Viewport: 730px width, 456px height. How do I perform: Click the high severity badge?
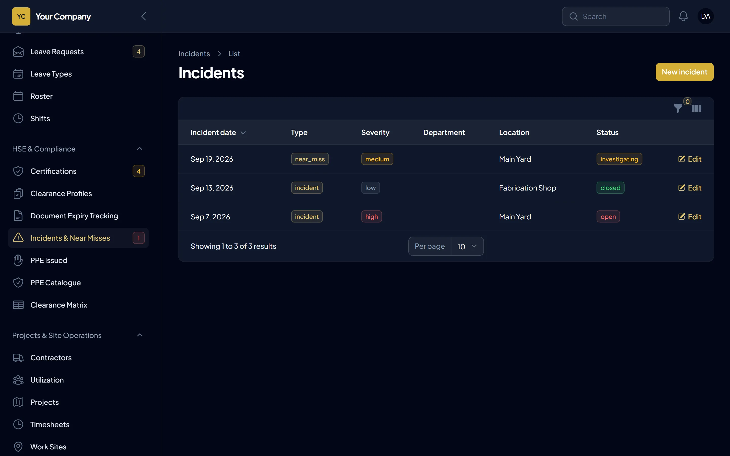coord(371,217)
